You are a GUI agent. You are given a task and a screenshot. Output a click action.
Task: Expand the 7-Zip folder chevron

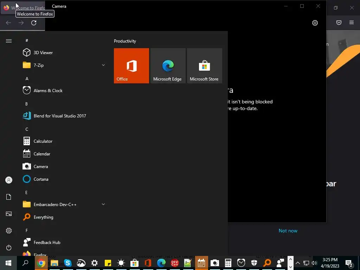pyautogui.click(x=103, y=65)
